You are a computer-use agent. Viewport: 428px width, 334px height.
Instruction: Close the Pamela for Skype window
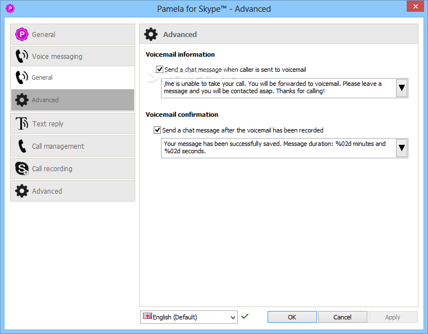pos(415,6)
